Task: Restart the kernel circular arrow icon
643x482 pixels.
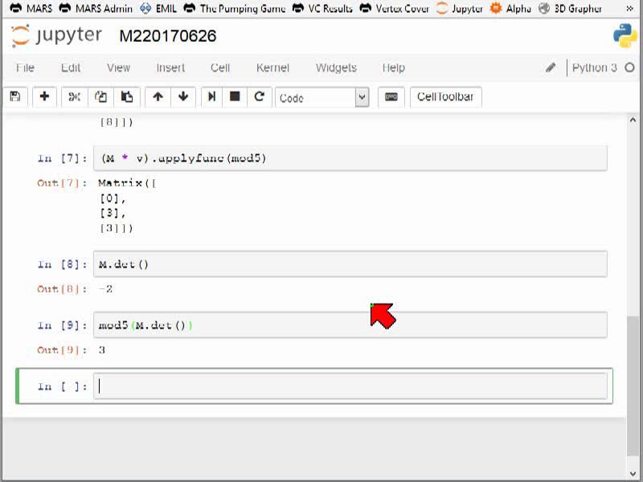Action: click(x=259, y=96)
